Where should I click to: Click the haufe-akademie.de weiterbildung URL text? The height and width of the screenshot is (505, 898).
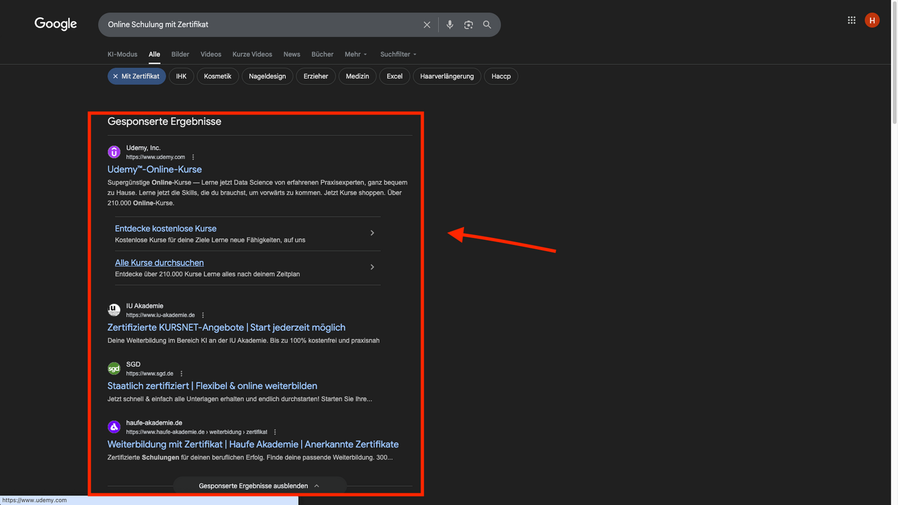pyautogui.click(x=196, y=432)
